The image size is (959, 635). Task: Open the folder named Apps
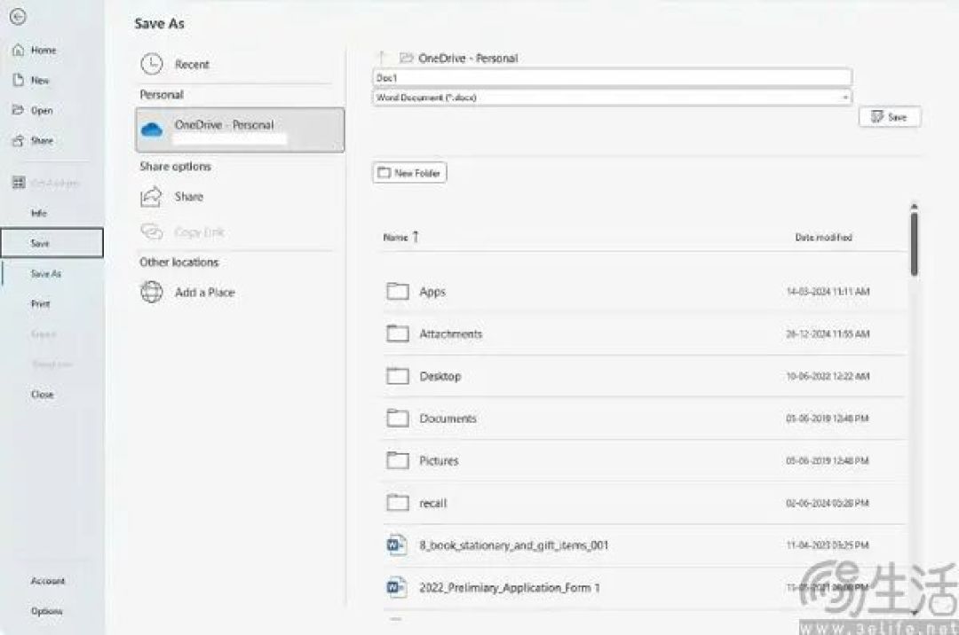[432, 292]
